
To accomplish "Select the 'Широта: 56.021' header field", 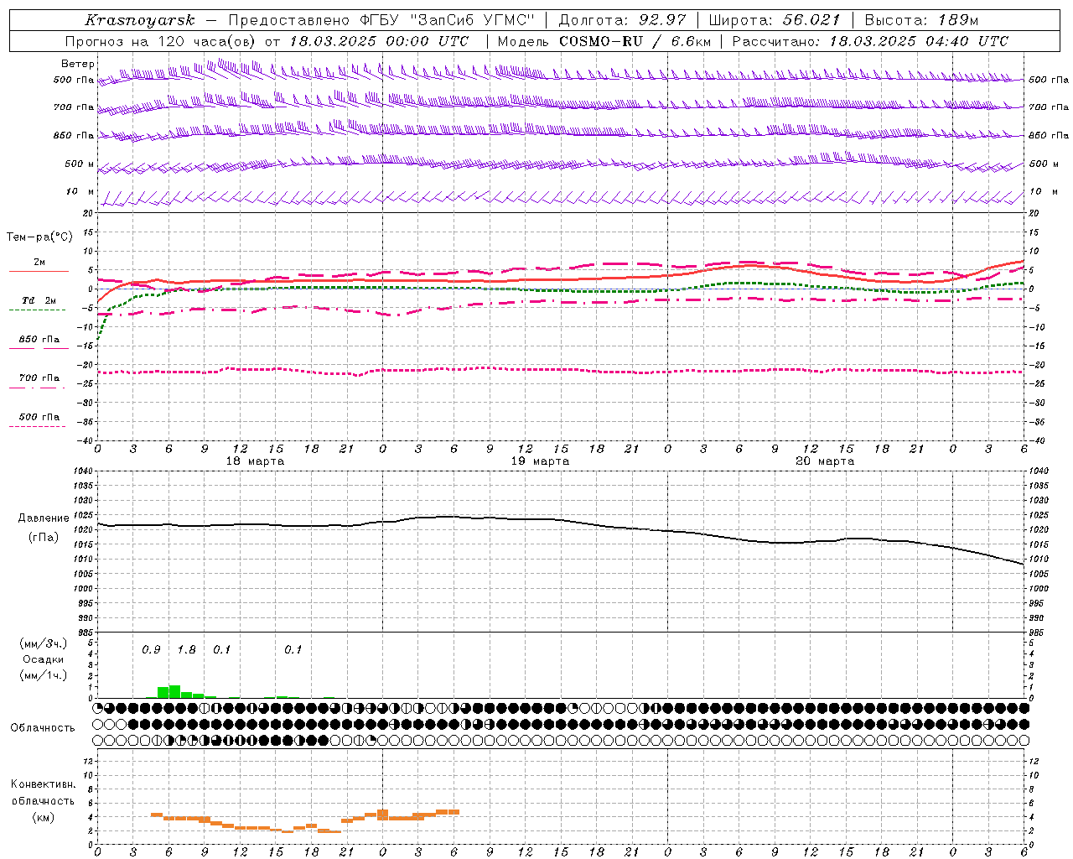I will [775, 20].
